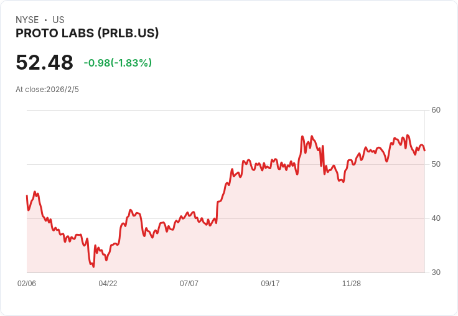Image resolution: width=458 pixels, height=316 pixels.
Task: Click the 50 horizontal gridline
Action: (x=225, y=164)
